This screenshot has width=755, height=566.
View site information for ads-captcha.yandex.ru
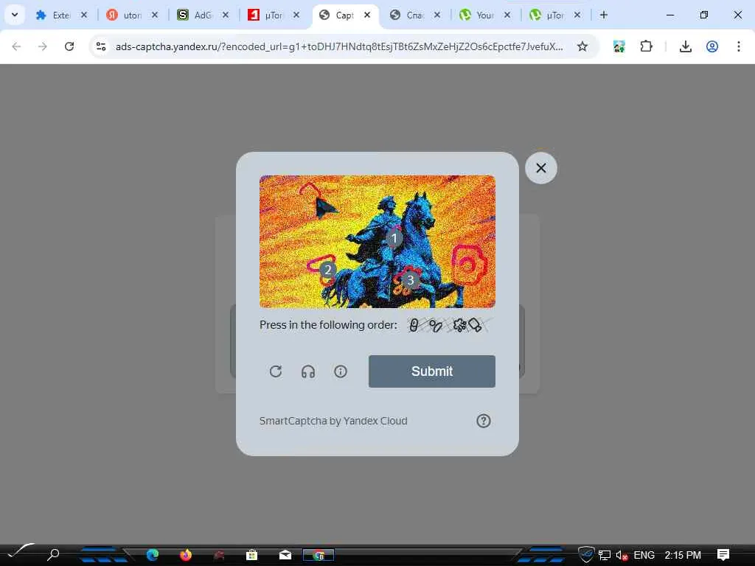point(101,46)
